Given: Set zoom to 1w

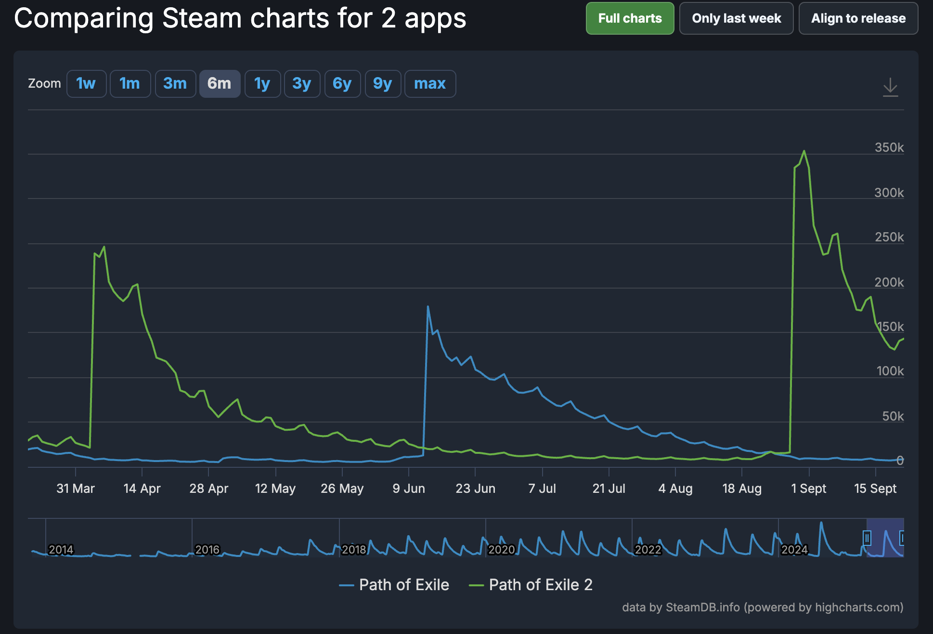Looking at the screenshot, I should pos(86,84).
